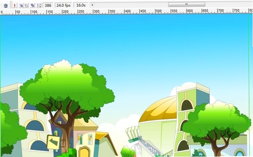Click the 100 mark on the horizontal ruler
Image resolution: width=253 pixels, height=157 pixels.
click(34, 12)
